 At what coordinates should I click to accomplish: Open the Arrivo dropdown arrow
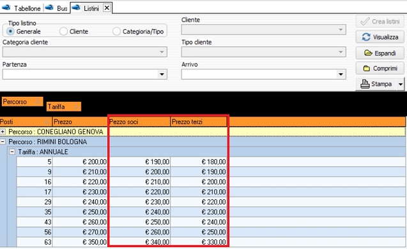pyautogui.click(x=341, y=75)
